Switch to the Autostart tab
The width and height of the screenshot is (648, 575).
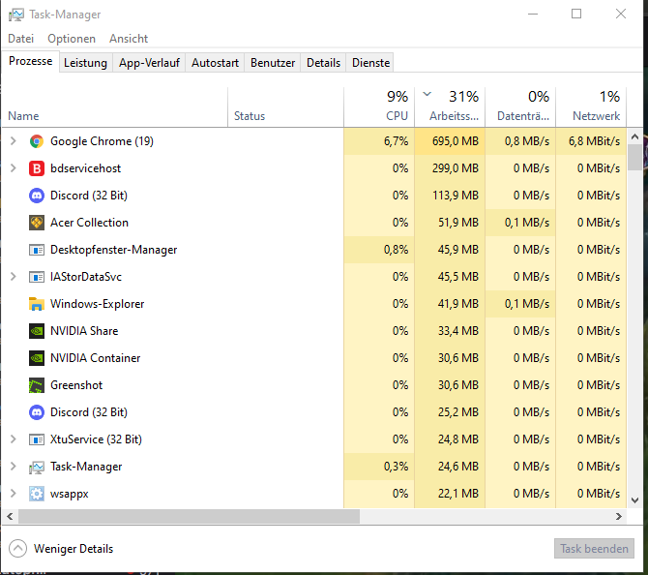215,63
